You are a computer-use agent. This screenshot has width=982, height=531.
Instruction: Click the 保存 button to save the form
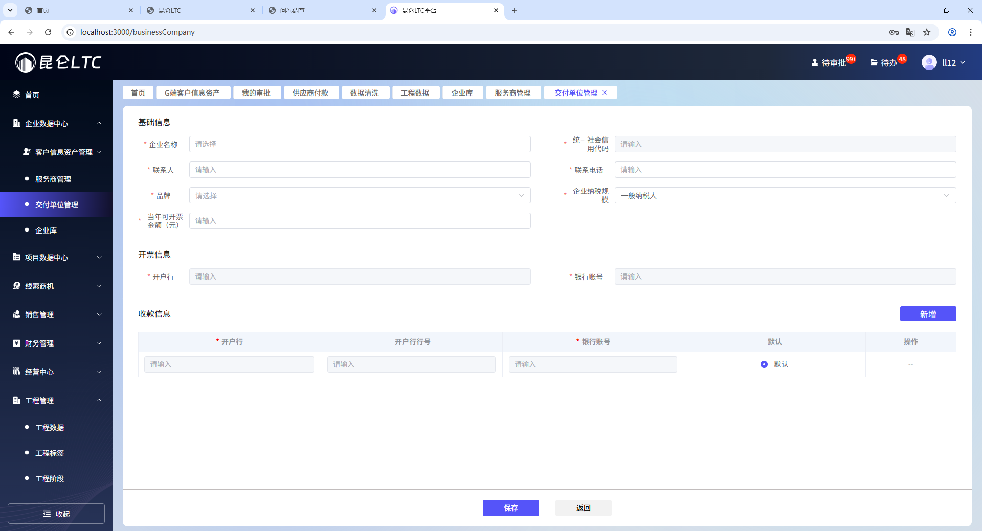[x=510, y=507]
